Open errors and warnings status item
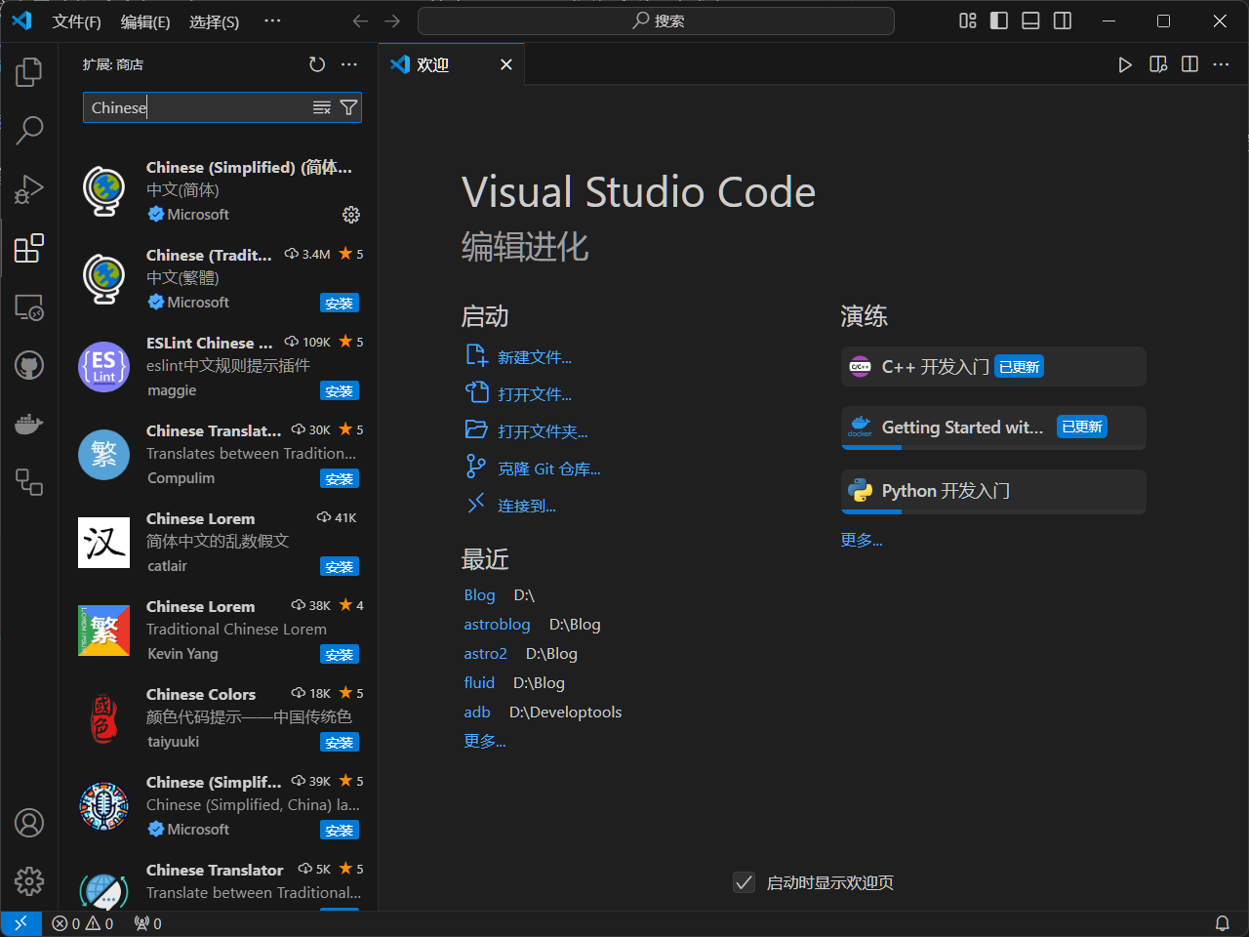 83,923
